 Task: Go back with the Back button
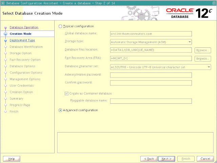pyautogui.click(x=149, y=159)
